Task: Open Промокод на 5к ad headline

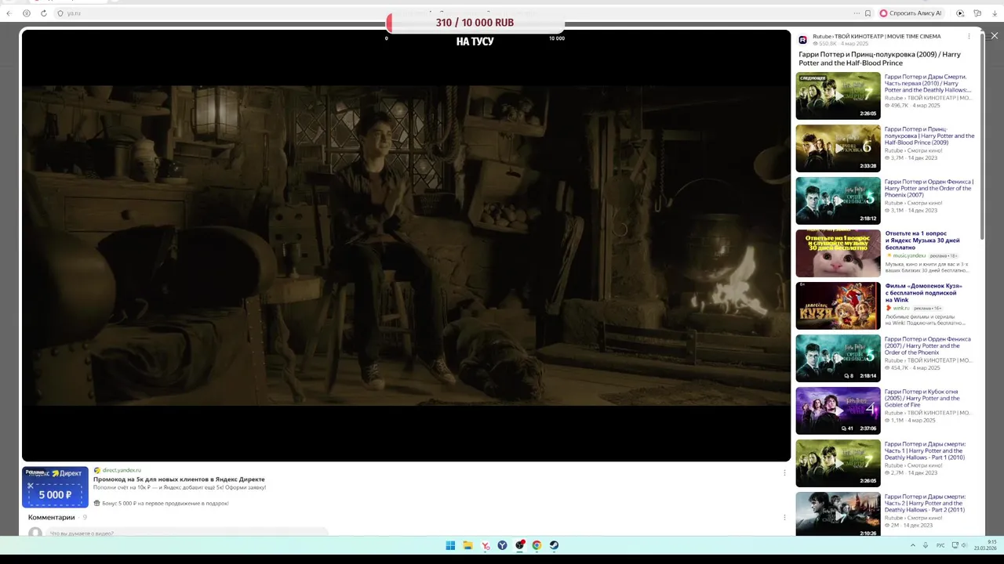Action: click(x=179, y=479)
